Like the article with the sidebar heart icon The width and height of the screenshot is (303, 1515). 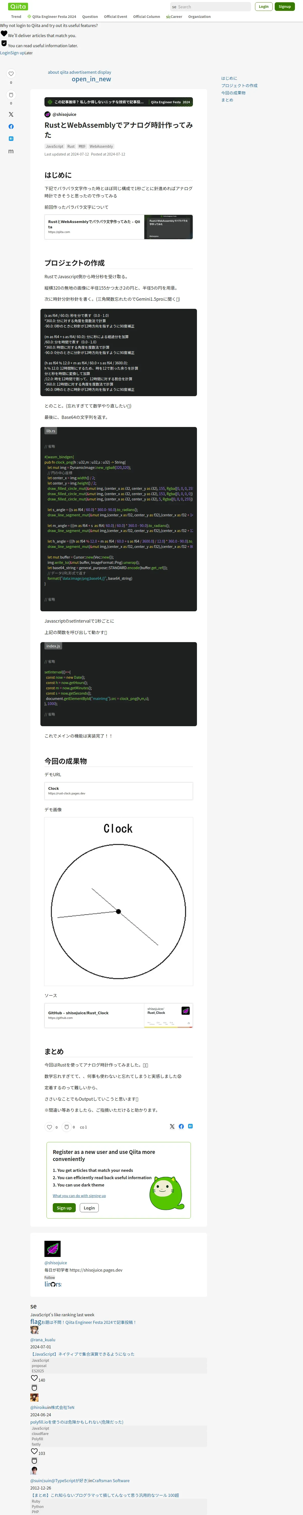click(x=11, y=73)
